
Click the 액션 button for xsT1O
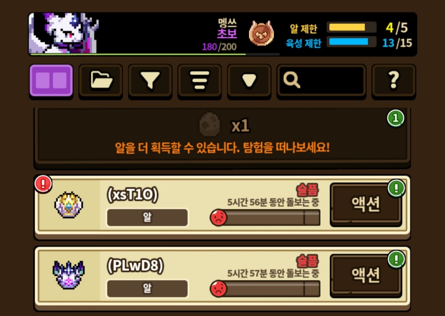point(366,204)
